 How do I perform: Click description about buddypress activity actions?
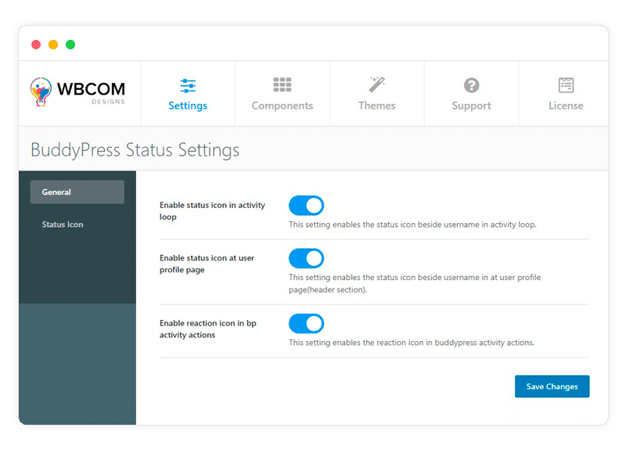point(412,343)
